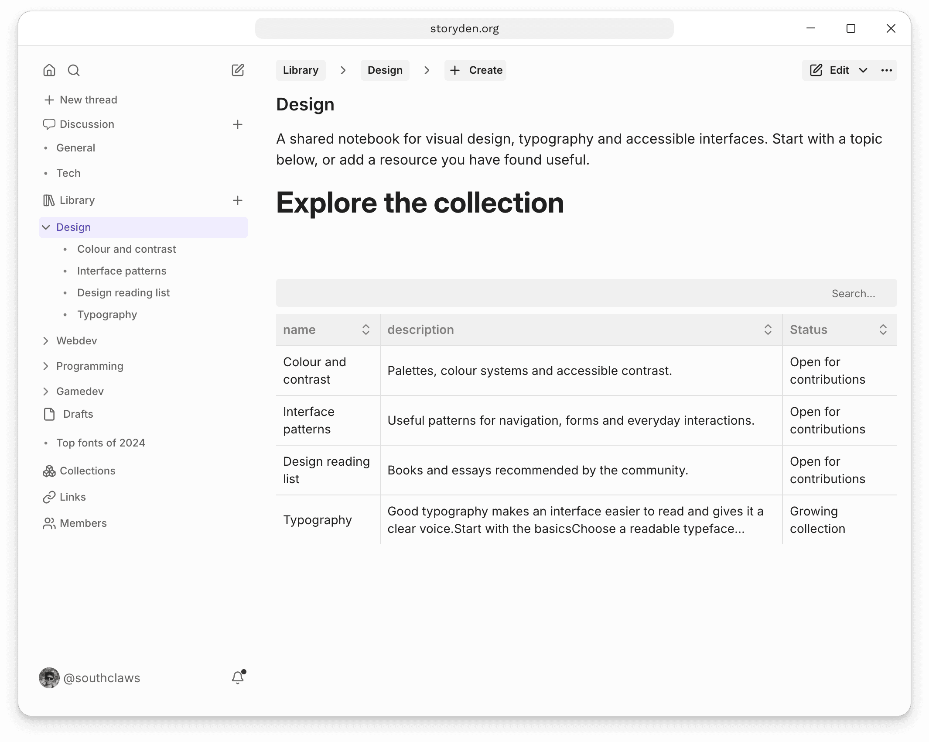
Task: Open the notifications bell
Action: tap(238, 677)
